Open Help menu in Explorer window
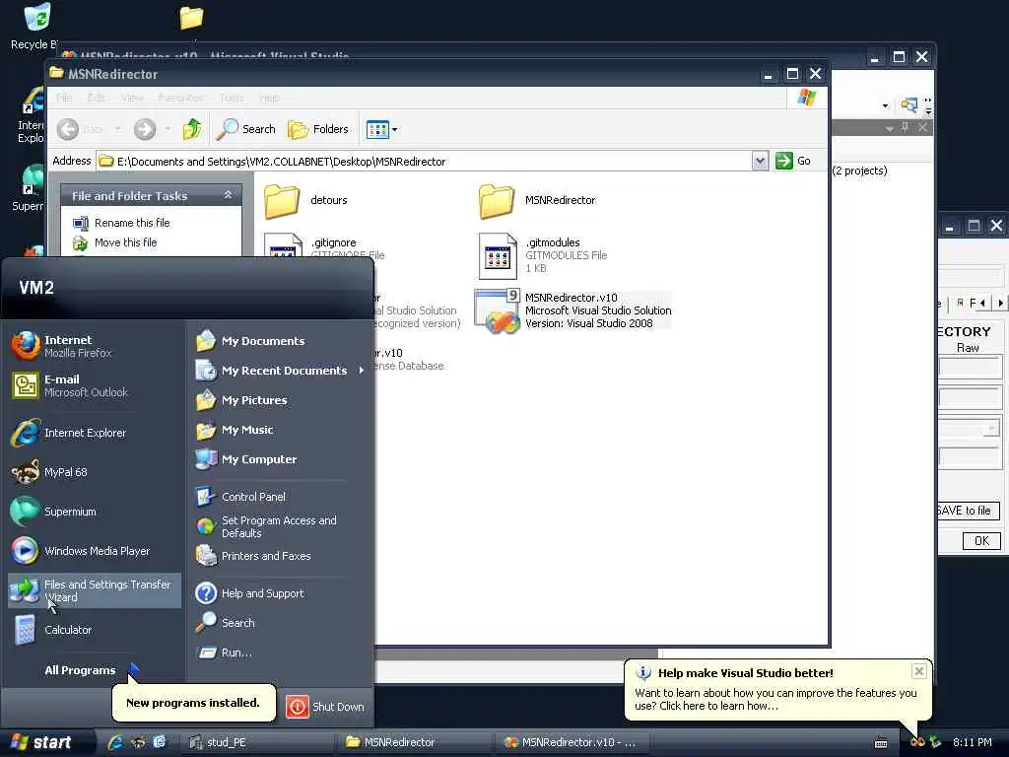The image size is (1009, 757). pyautogui.click(x=269, y=98)
